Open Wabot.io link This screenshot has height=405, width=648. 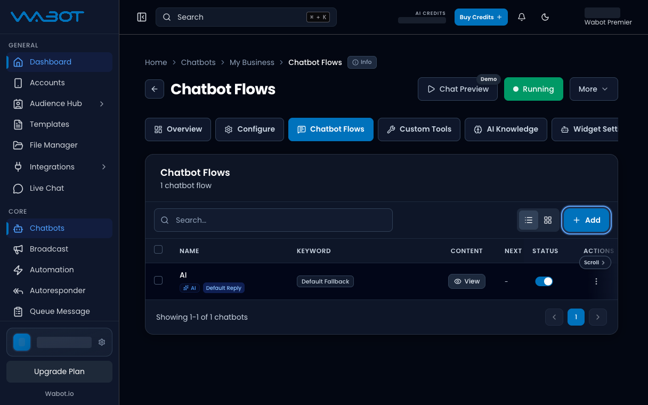click(x=59, y=394)
